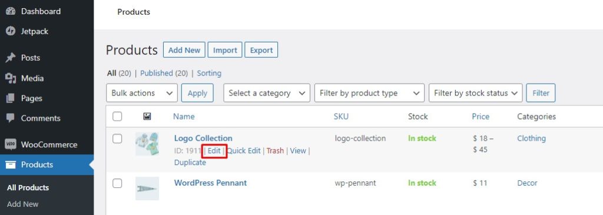Screen dimensions: 603x215
Task: Open Jetpack menu item
Action: 35,32
